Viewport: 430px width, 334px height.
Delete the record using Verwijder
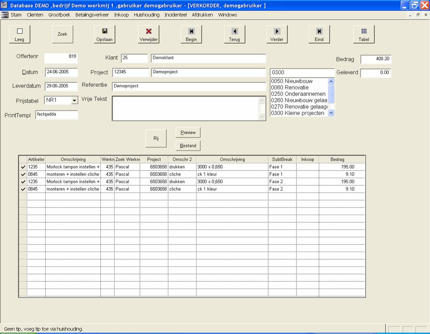[148, 34]
